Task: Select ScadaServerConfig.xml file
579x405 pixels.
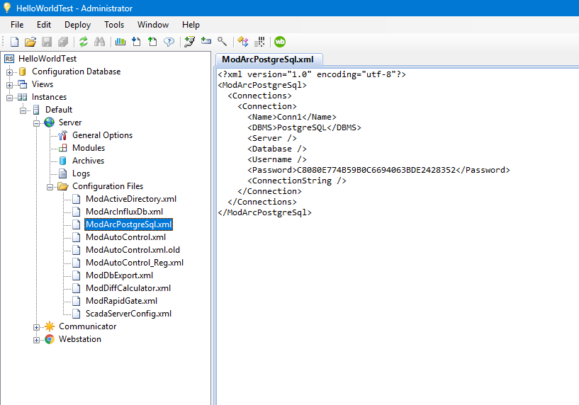Action: click(x=128, y=314)
